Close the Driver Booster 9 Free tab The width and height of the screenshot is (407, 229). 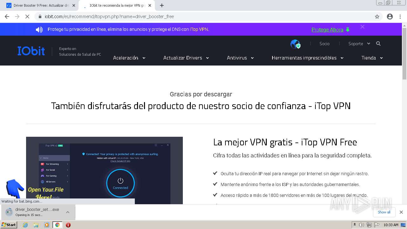[x=74, y=5]
